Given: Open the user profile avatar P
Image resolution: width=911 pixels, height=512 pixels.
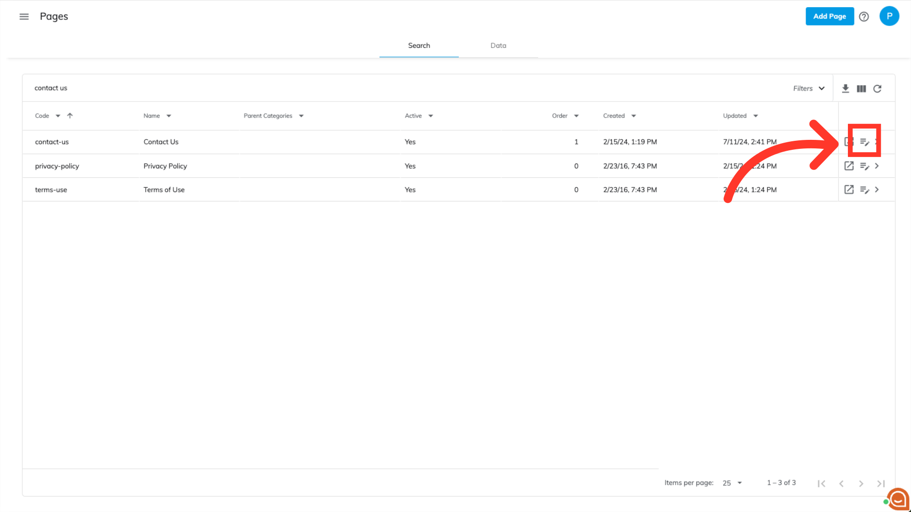Looking at the screenshot, I should point(889,16).
